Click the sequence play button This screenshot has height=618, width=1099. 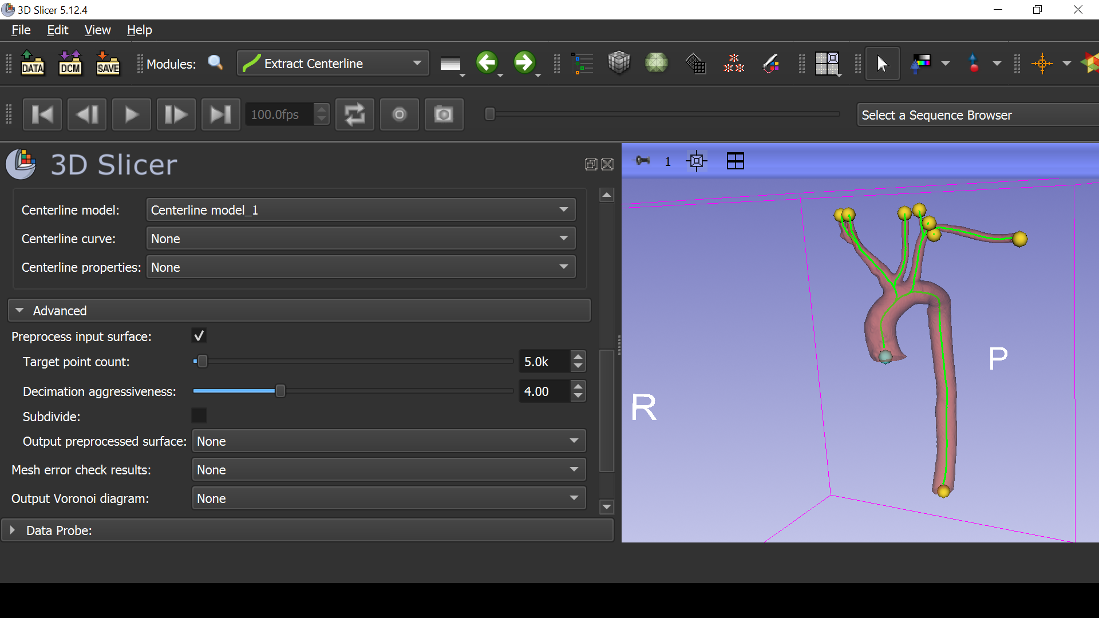(x=131, y=114)
